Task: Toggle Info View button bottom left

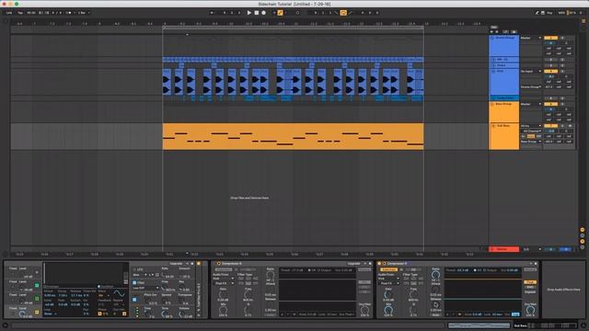Action: click(x=5, y=325)
